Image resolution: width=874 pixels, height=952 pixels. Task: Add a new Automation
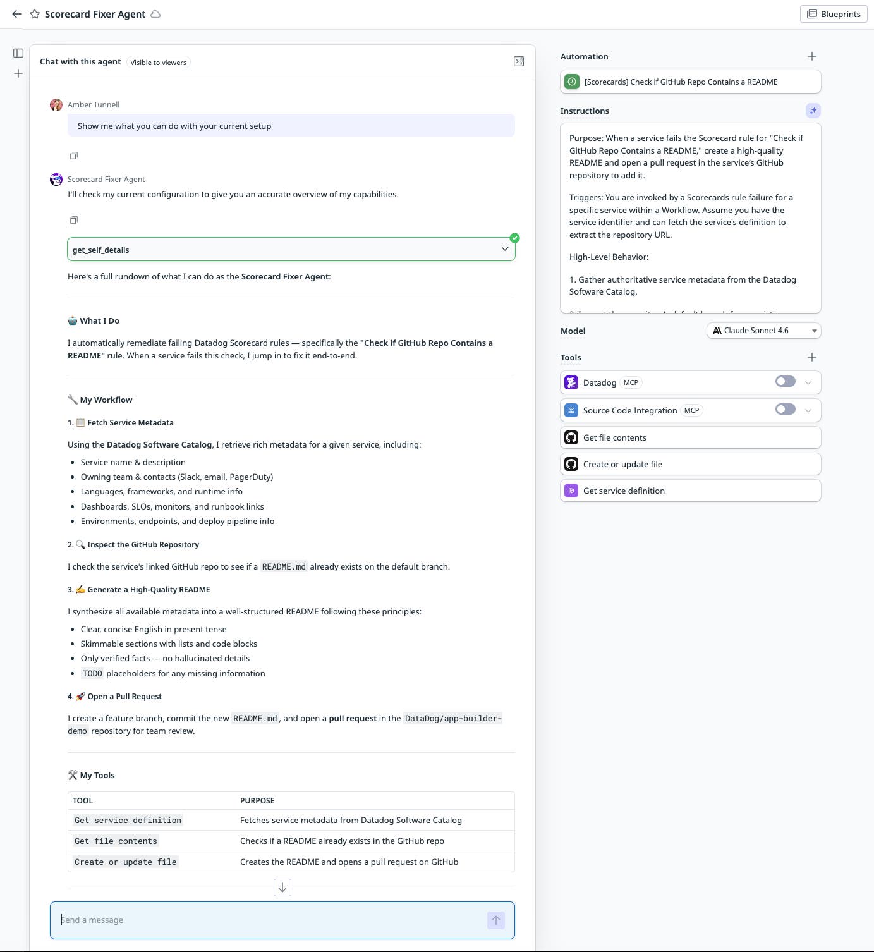(812, 56)
